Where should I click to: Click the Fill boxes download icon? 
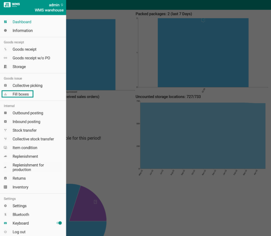point(5,94)
